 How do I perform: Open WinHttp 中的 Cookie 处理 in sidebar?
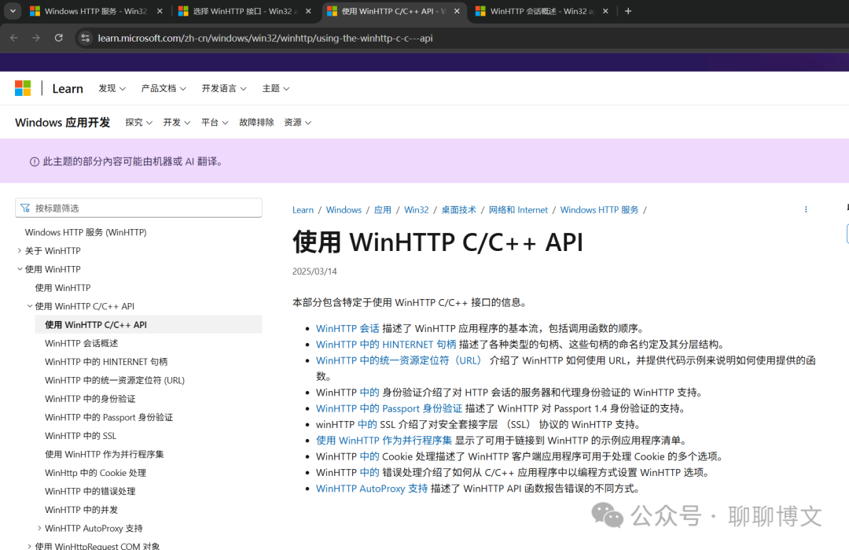tap(95, 473)
